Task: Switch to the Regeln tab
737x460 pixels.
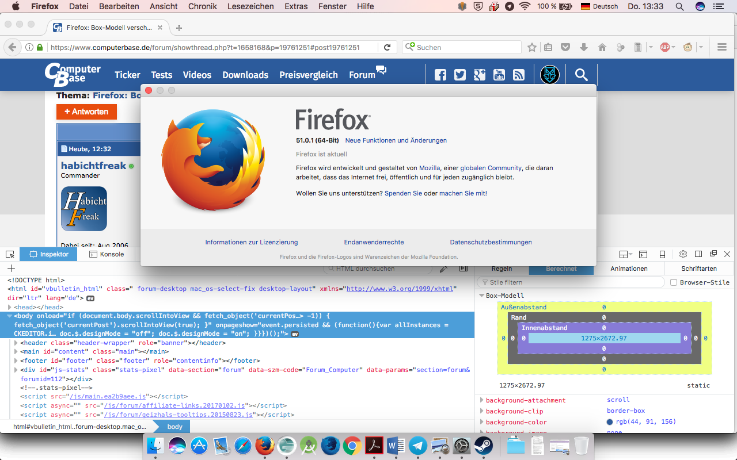Action: [x=502, y=269]
